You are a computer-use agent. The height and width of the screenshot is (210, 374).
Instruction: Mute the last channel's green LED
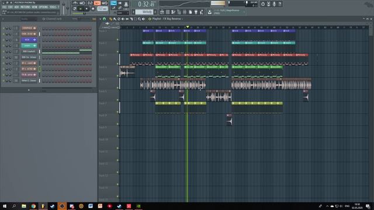tap(4, 80)
